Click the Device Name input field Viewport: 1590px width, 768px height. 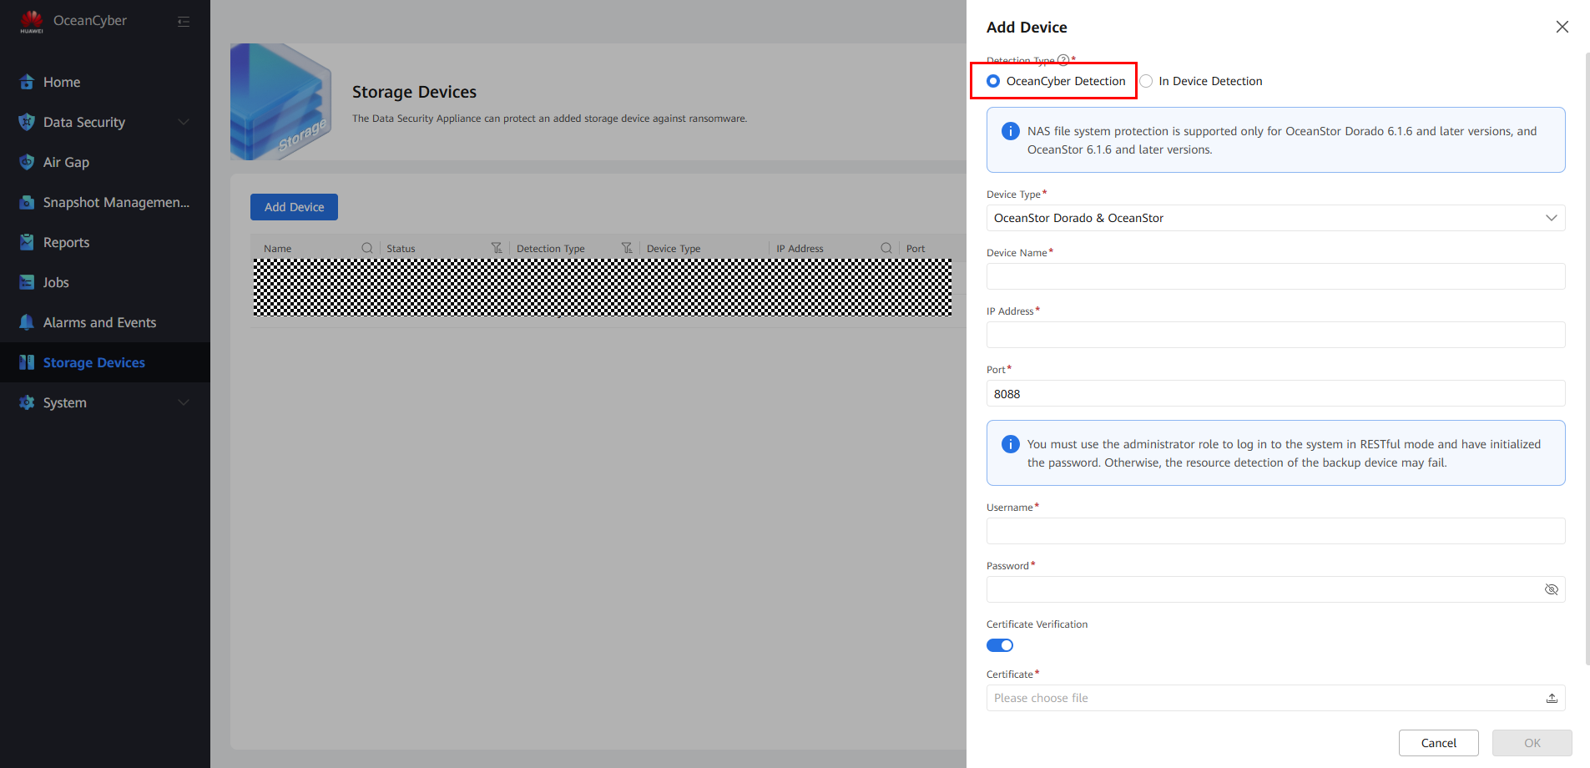click(1275, 276)
